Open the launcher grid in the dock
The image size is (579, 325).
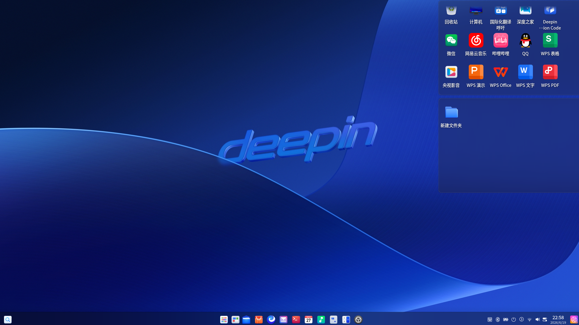click(x=224, y=320)
